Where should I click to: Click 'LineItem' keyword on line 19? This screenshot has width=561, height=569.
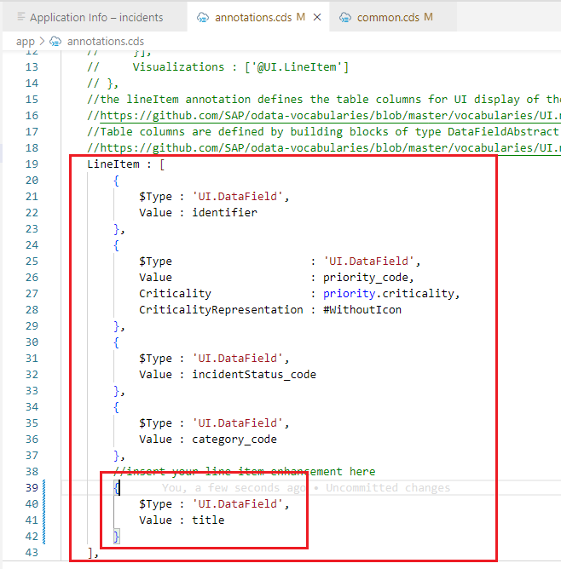click(x=113, y=164)
